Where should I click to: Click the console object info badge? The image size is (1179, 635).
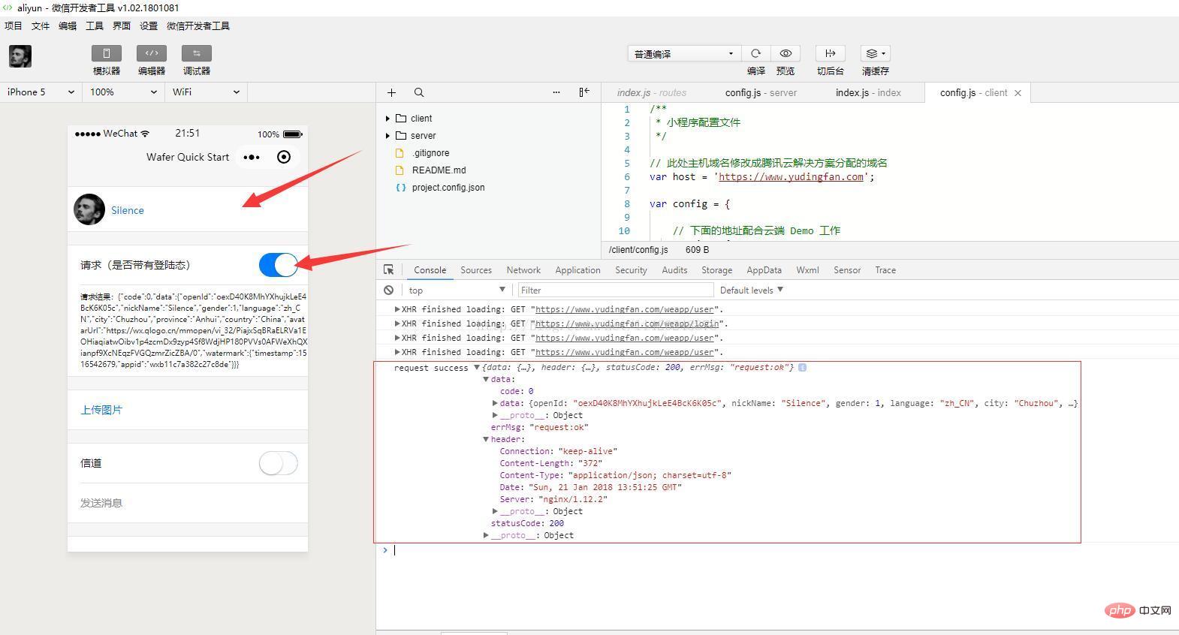(x=802, y=367)
